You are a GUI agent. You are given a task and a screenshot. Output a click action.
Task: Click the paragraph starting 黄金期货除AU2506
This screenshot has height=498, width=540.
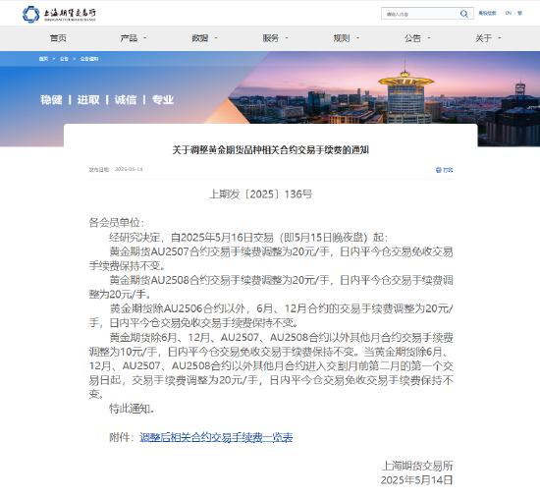click(x=271, y=315)
